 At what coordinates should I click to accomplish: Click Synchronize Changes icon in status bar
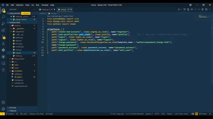pos(17,114)
